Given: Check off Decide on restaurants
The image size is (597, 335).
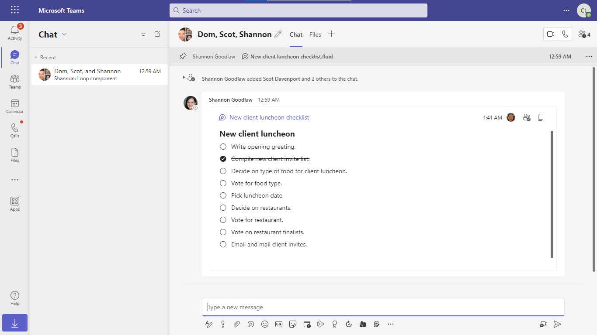Looking at the screenshot, I should [x=223, y=208].
